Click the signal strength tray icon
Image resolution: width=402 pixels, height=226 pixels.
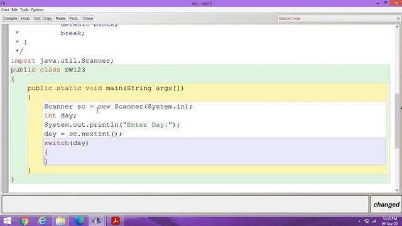tap(374, 221)
